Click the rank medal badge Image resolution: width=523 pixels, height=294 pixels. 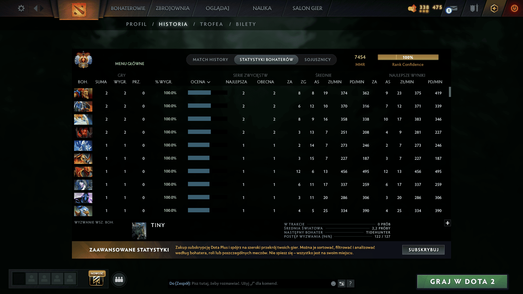pyautogui.click(x=83, y=59)
